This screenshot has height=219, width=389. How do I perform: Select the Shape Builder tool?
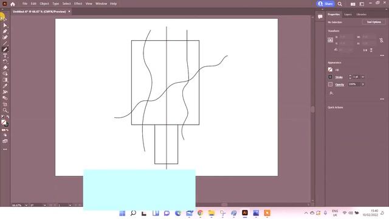click(x=5, y=74)
